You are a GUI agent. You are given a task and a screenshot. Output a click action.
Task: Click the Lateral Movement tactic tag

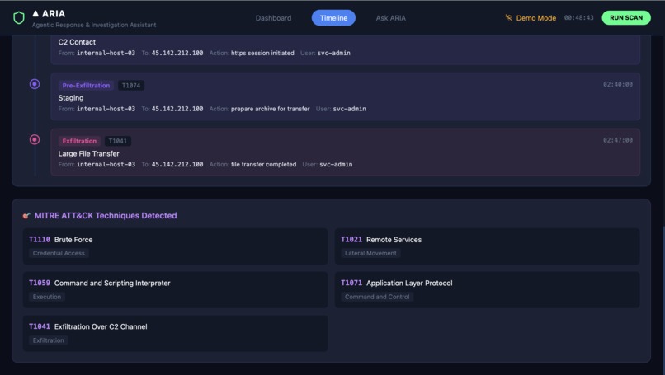tap(370, 253)
